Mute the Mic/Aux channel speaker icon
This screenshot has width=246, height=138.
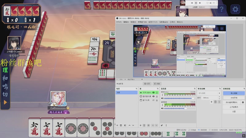tap(162, 98)
